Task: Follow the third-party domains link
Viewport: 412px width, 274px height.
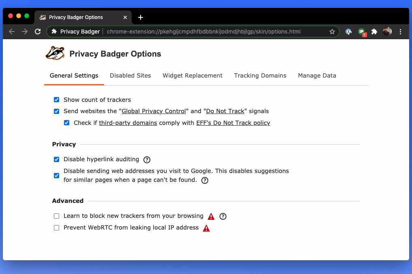Action: 128,123
